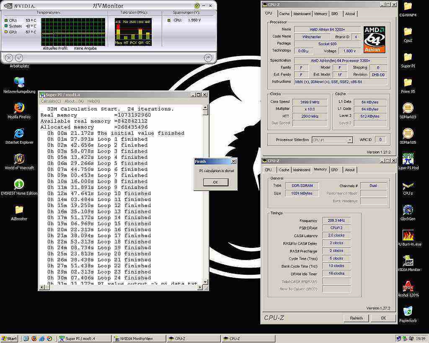Screen dimensions: 429x343
Task: Switch to Memory tab in upper CPU-Z
Action: click(320, 14)
